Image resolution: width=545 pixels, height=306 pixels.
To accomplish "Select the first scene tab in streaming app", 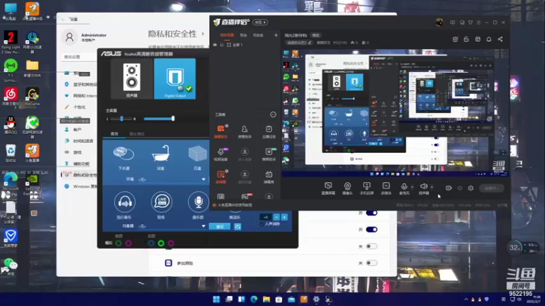I will (227, 35).
